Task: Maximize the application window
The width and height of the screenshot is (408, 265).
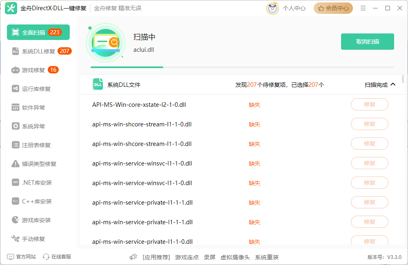Action: coord(388,8)
